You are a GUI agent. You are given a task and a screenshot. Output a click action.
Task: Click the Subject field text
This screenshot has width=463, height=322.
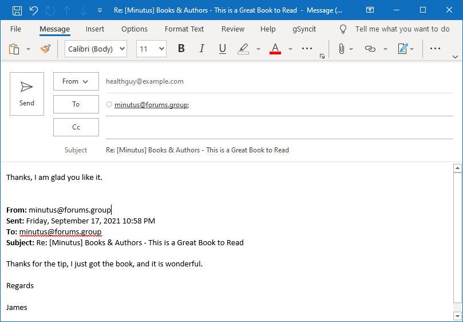pyautogui.click(x=197, y=150)
